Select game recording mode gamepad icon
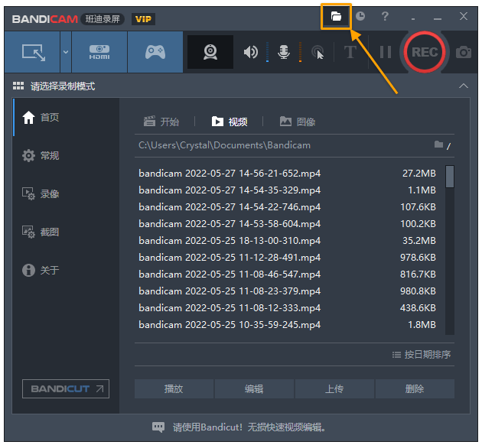This screenshot has height=445, width=482. coord(155,52)
